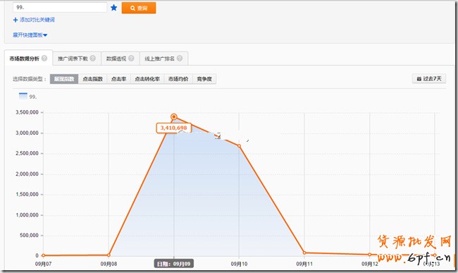The height and width of the screenshot is (273, 458).
Task: Switch to the 推广词表下载 tab
Action: coord(77,59)
